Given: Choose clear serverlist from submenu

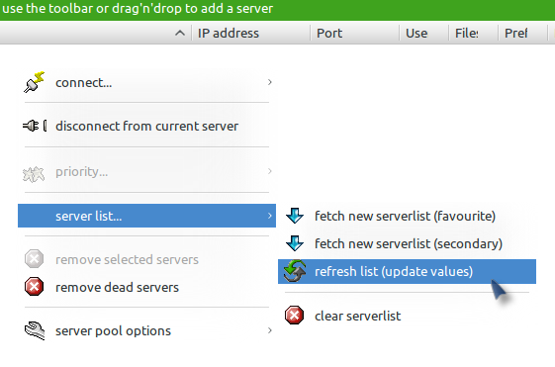Looking at the screenshot, I should click(x=407, y=316).
